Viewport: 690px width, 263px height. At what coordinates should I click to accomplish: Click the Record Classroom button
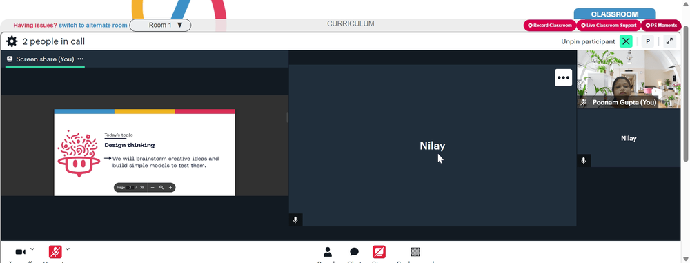click(550, 26)
